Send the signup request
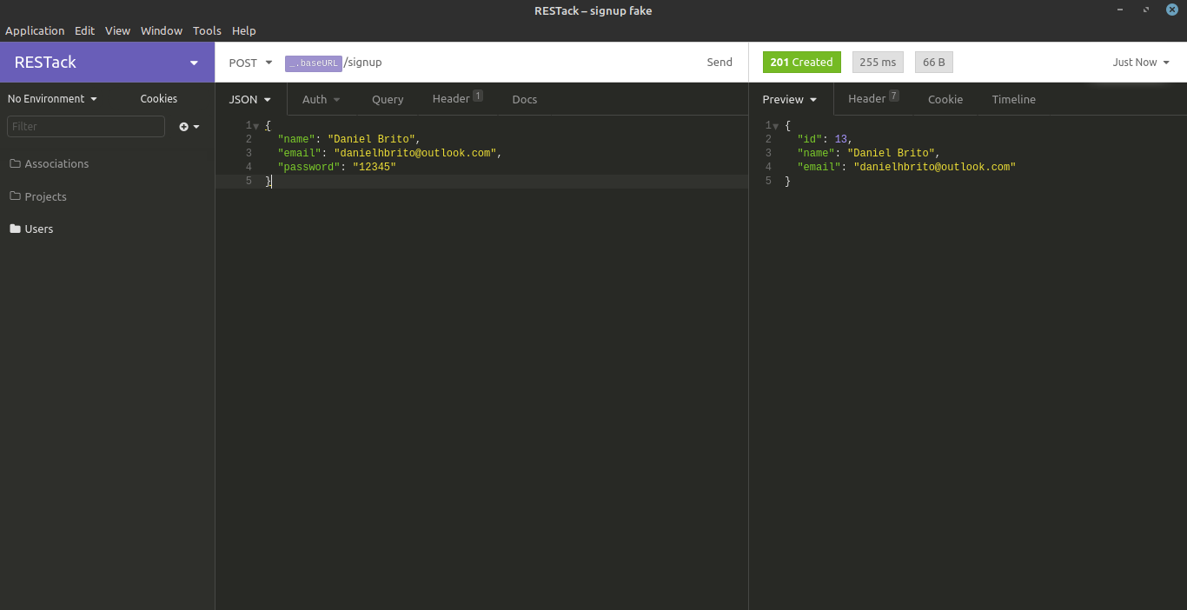The width and height of the screenshot is (1187, 610). (719, 63)
